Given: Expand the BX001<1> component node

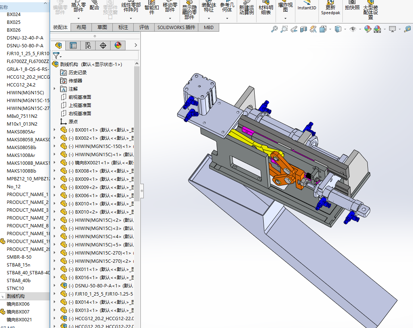Looking at the screenshot, I should coord(55,130).
